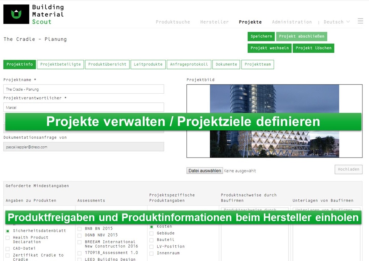Check the BNB BN 2015 checkbox
This screenshot has height=261, width=369.
(x=79, y=229)
